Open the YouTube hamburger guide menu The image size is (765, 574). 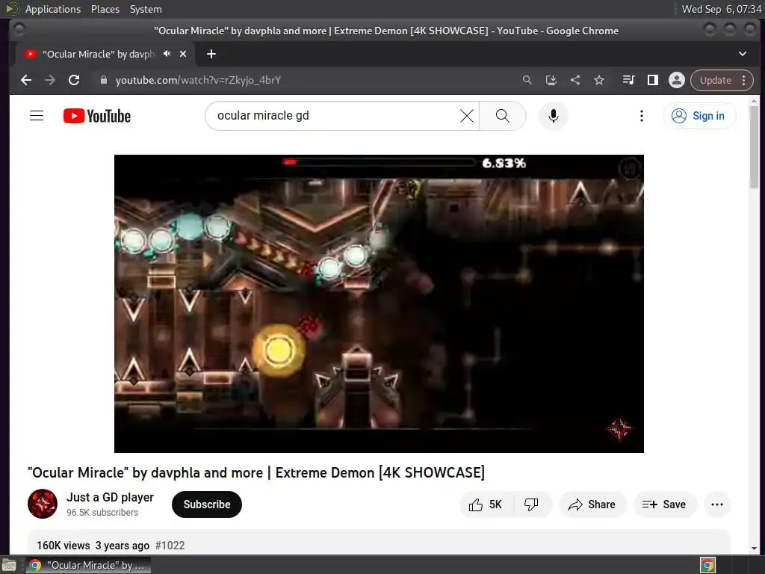(x=37, y=116)
